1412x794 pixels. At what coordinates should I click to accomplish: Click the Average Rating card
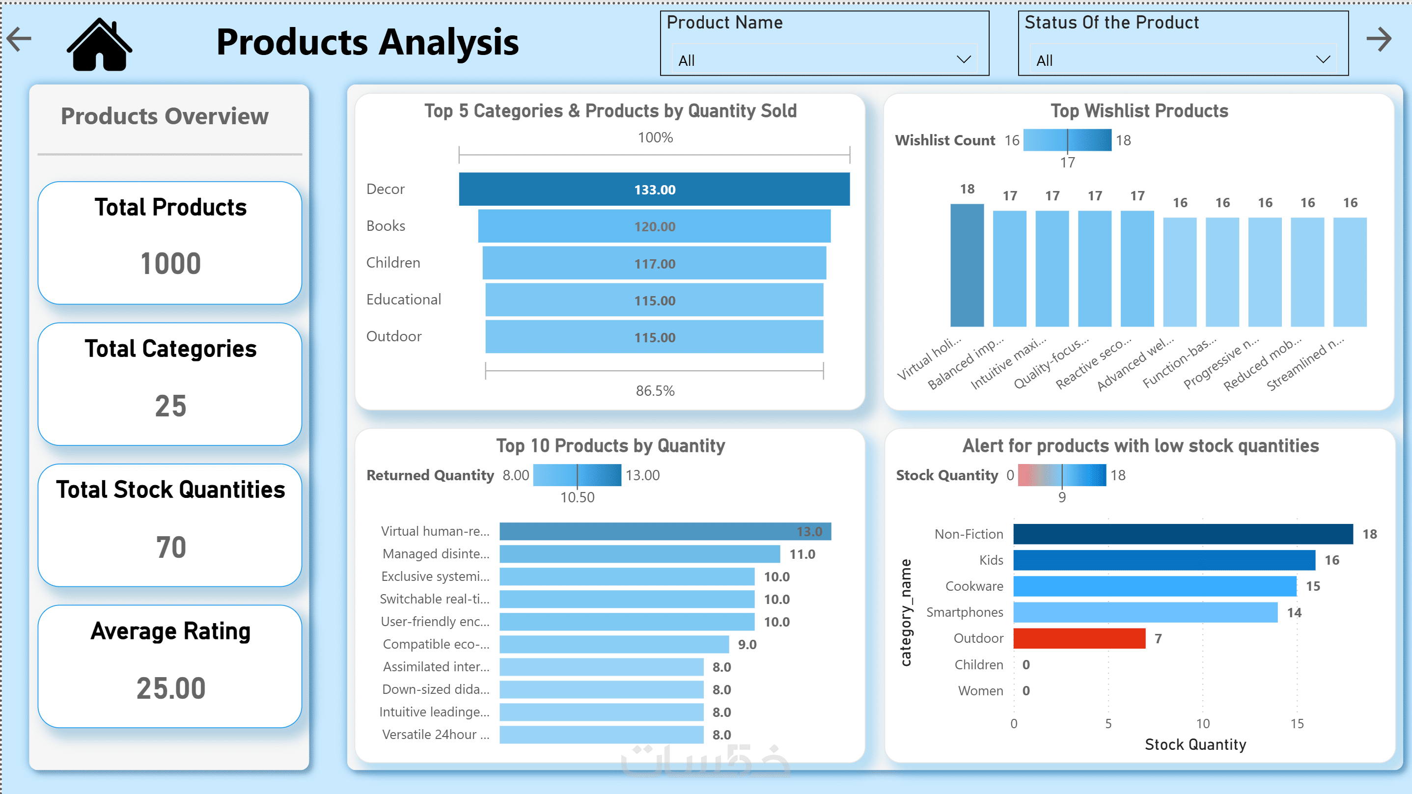coord(170,666)
